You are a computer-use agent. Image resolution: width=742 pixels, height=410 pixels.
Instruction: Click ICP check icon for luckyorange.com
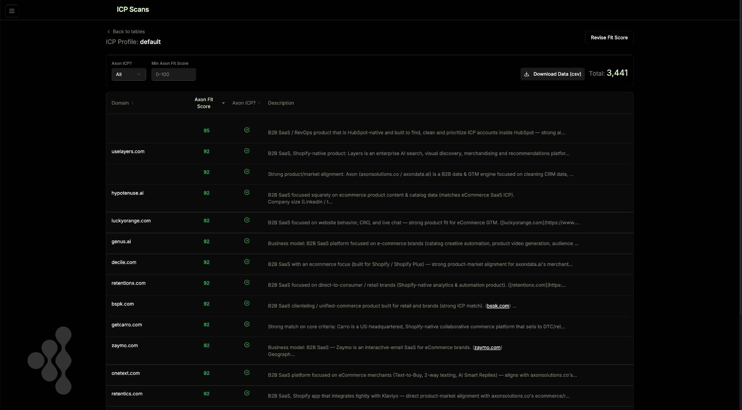coord(247,220)
